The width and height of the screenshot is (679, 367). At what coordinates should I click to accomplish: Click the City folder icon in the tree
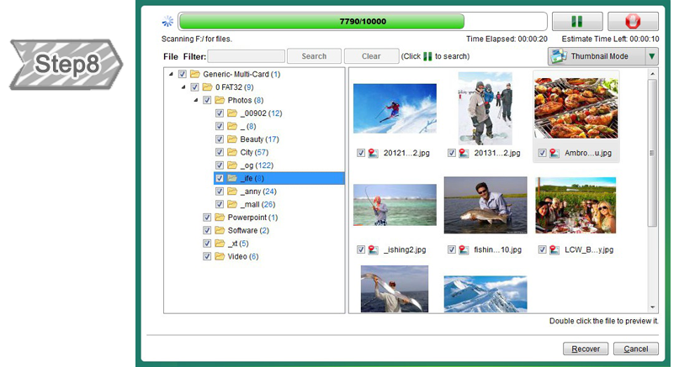(231, 152)
